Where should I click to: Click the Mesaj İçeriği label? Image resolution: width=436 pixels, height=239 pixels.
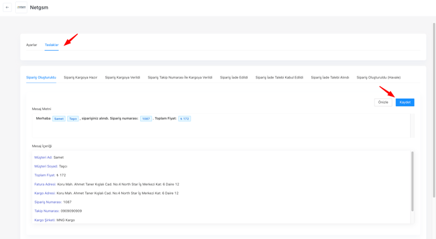click(42, 146)
